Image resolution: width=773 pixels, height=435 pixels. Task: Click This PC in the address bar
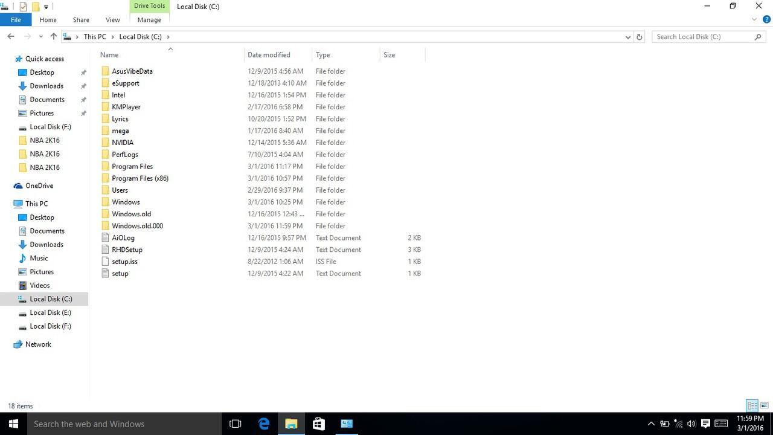click(95, 37)
